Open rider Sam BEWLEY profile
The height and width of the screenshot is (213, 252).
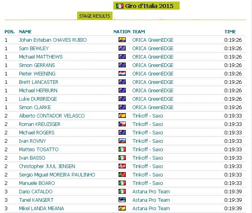click(34, 48)
